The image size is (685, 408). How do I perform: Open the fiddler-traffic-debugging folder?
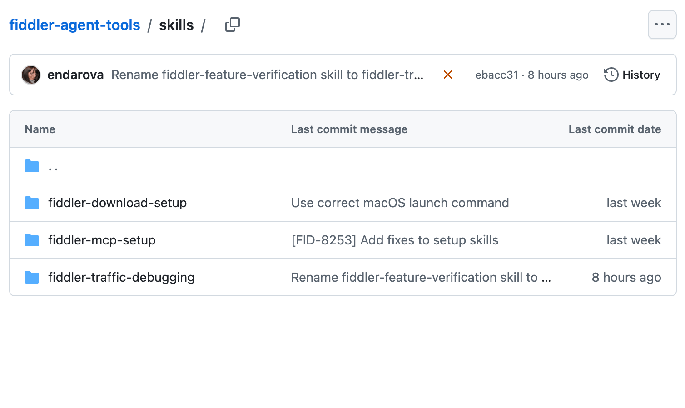121,277
